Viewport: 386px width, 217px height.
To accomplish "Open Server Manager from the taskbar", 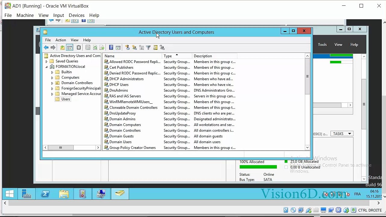I will click(x=27, y=194).
